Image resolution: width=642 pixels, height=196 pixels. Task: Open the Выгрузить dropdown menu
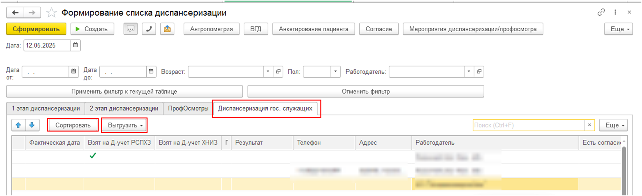click(x=125, y=125)
